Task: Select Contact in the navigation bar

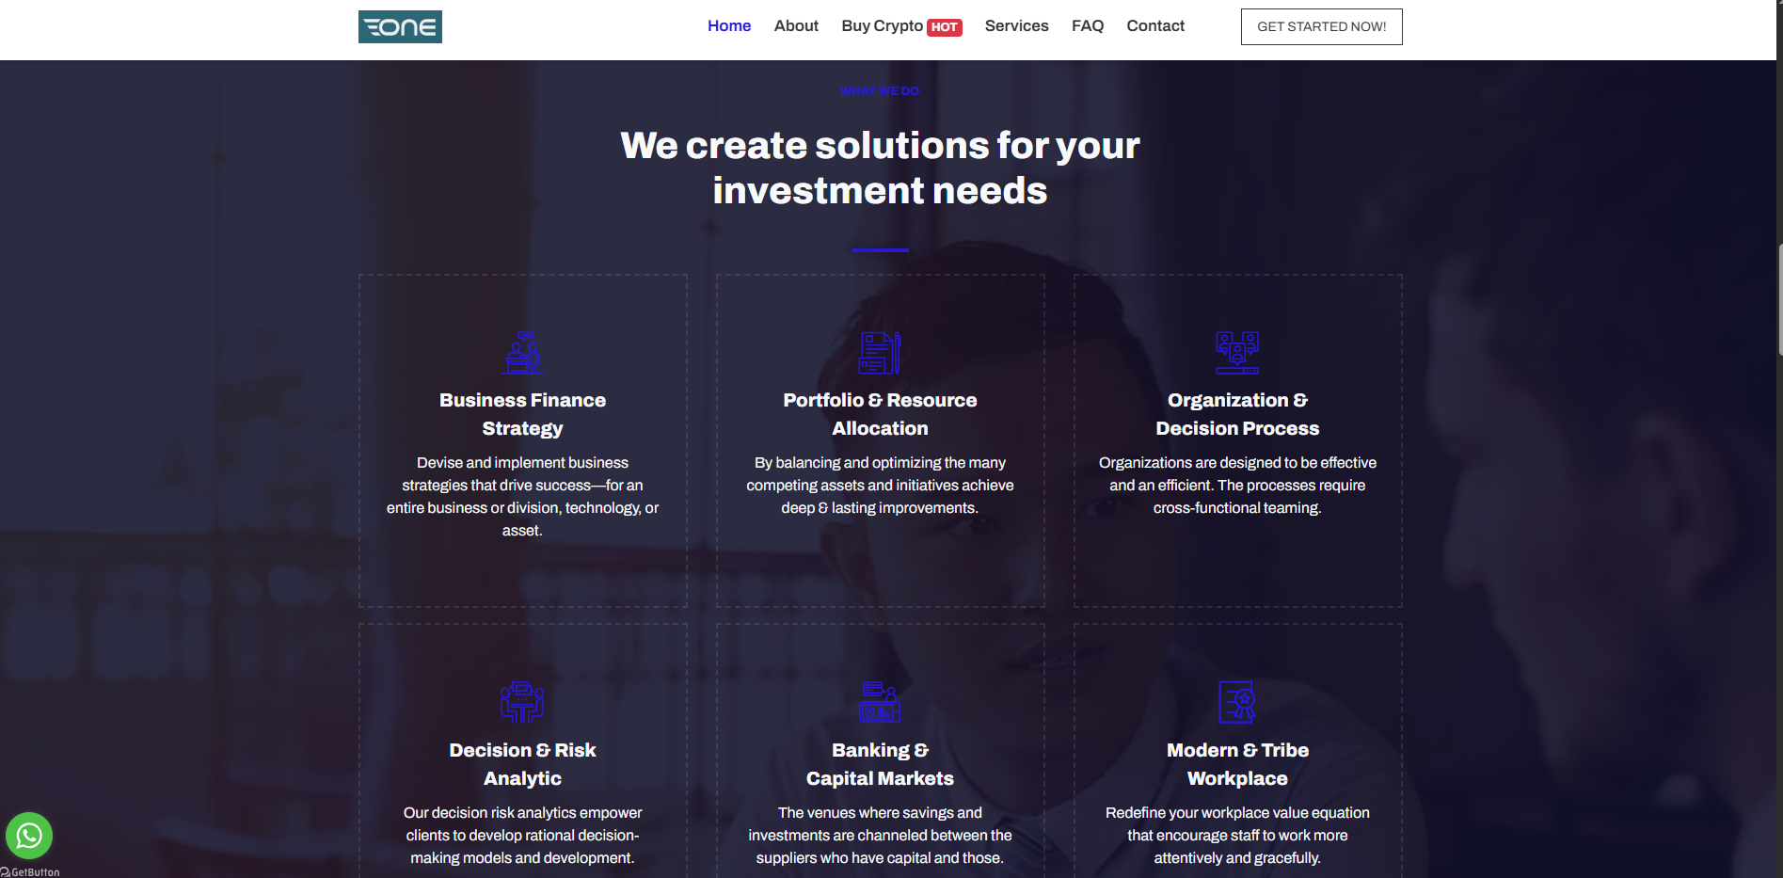Action: point(1154,26)
